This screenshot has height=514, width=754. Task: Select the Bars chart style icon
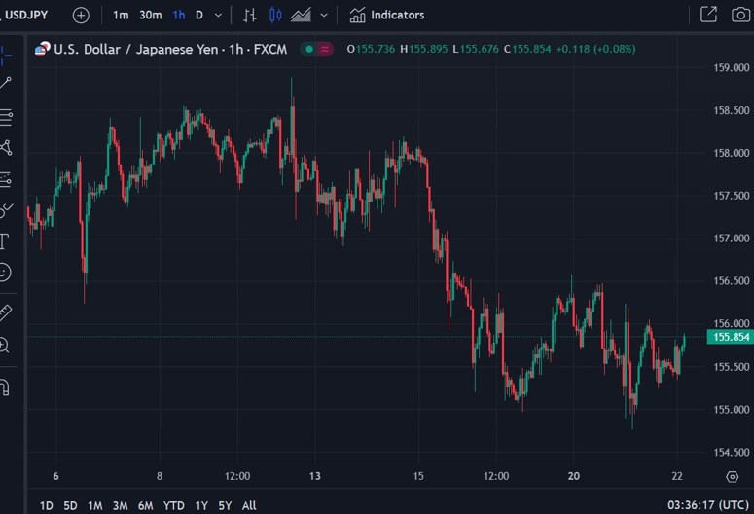point(249,16)
